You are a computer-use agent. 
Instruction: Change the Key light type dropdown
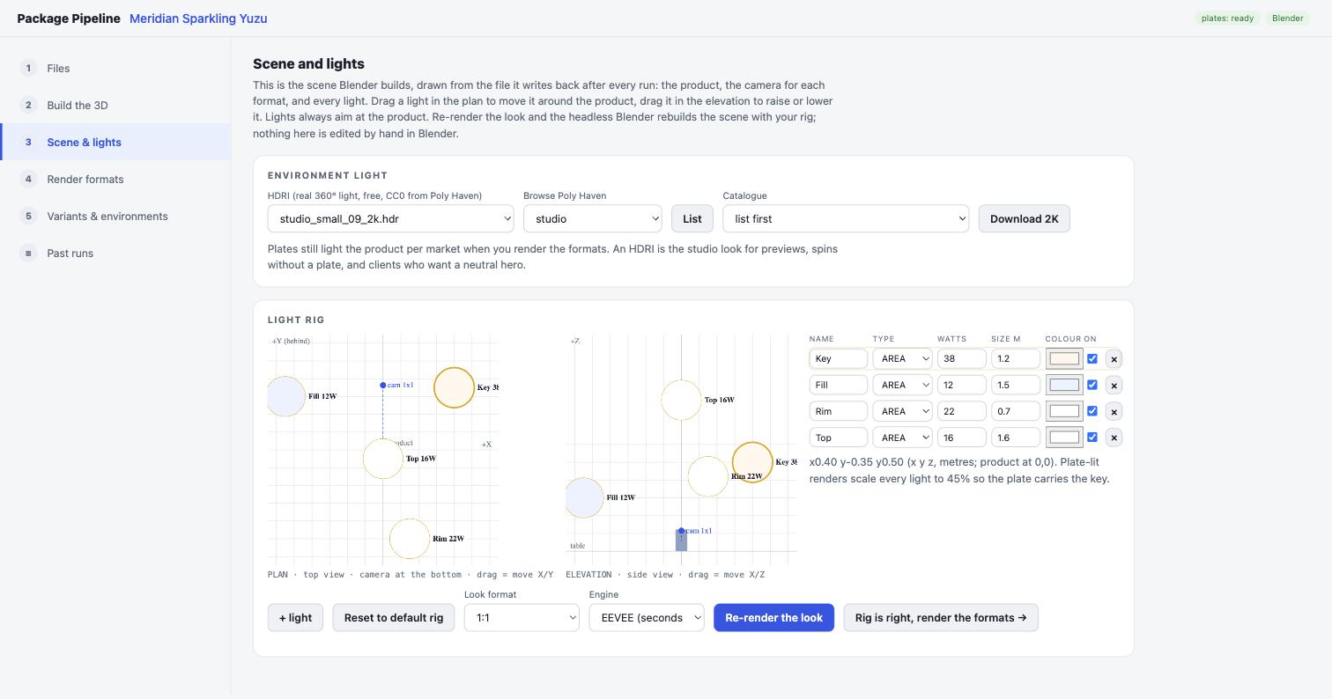[902, 359]
